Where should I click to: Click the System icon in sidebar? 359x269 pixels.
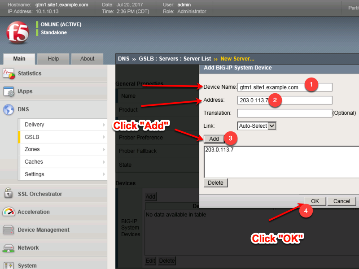click(x=9, y=265)
